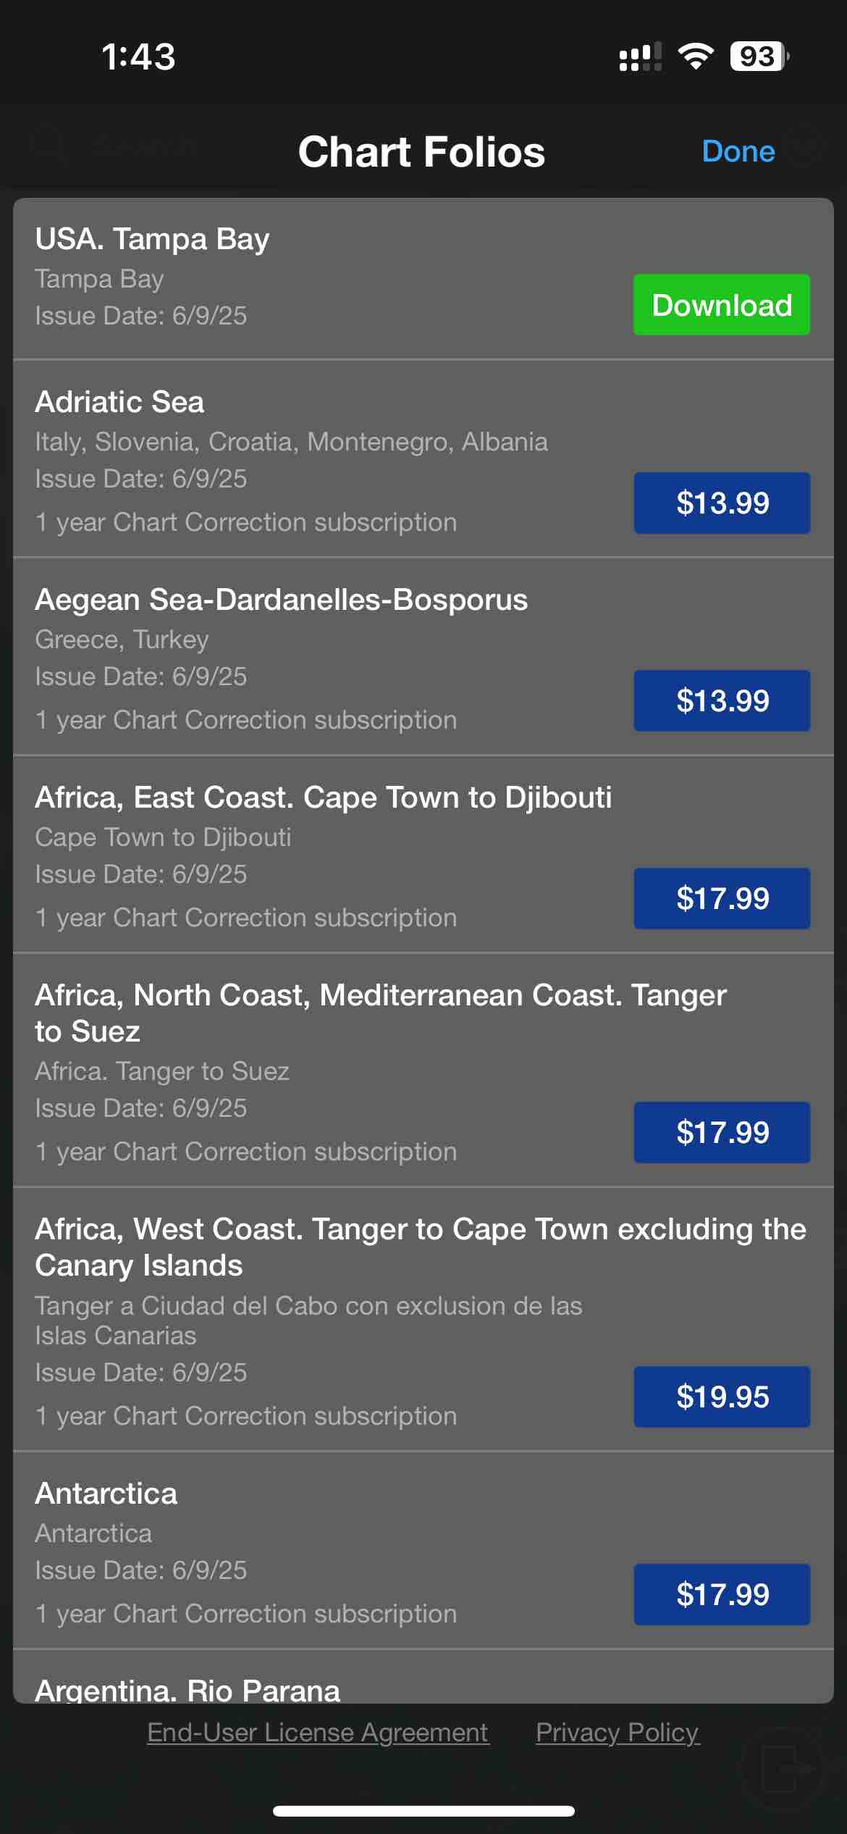Select the Argentina. Rio Parana entry
847x1834 pixels.
click(x=187, y=1690)
